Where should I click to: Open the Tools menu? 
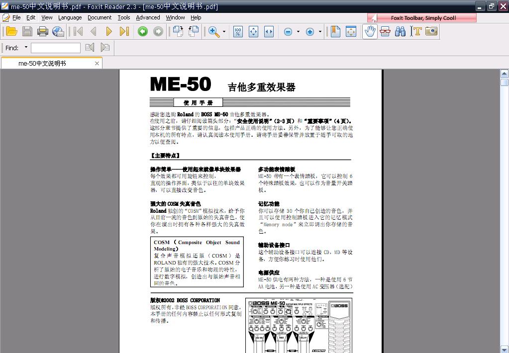coord(124,17)
